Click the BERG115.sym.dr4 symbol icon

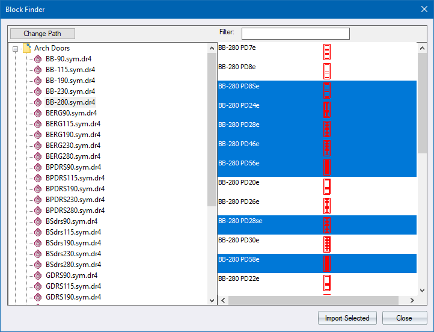38,124
